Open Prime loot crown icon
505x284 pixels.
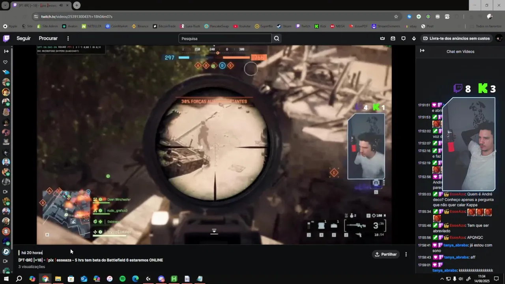point(382,38)
